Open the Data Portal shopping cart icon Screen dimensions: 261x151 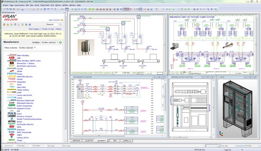(x=26, y=24)
